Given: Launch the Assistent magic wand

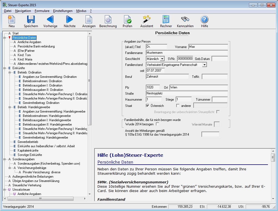Looking at the screenshot, I should (x=147, y=20).
